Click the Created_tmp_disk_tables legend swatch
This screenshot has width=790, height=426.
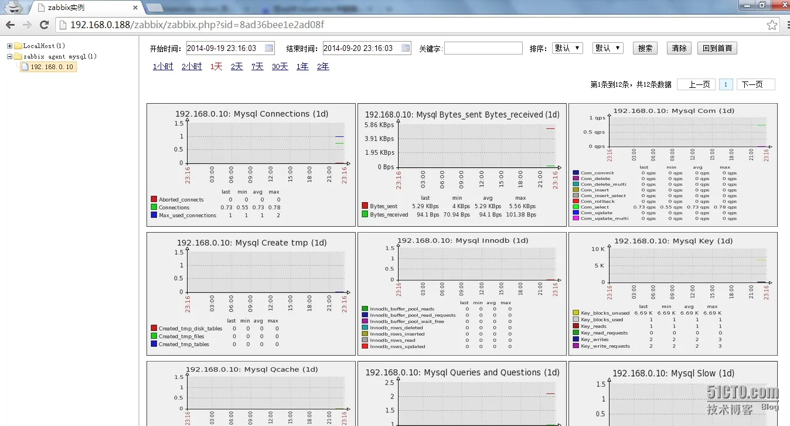click(x=154, y=328)
